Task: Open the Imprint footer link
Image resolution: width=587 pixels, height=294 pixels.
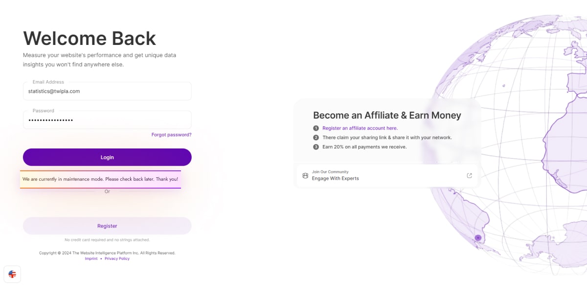Action: (91, 259)
